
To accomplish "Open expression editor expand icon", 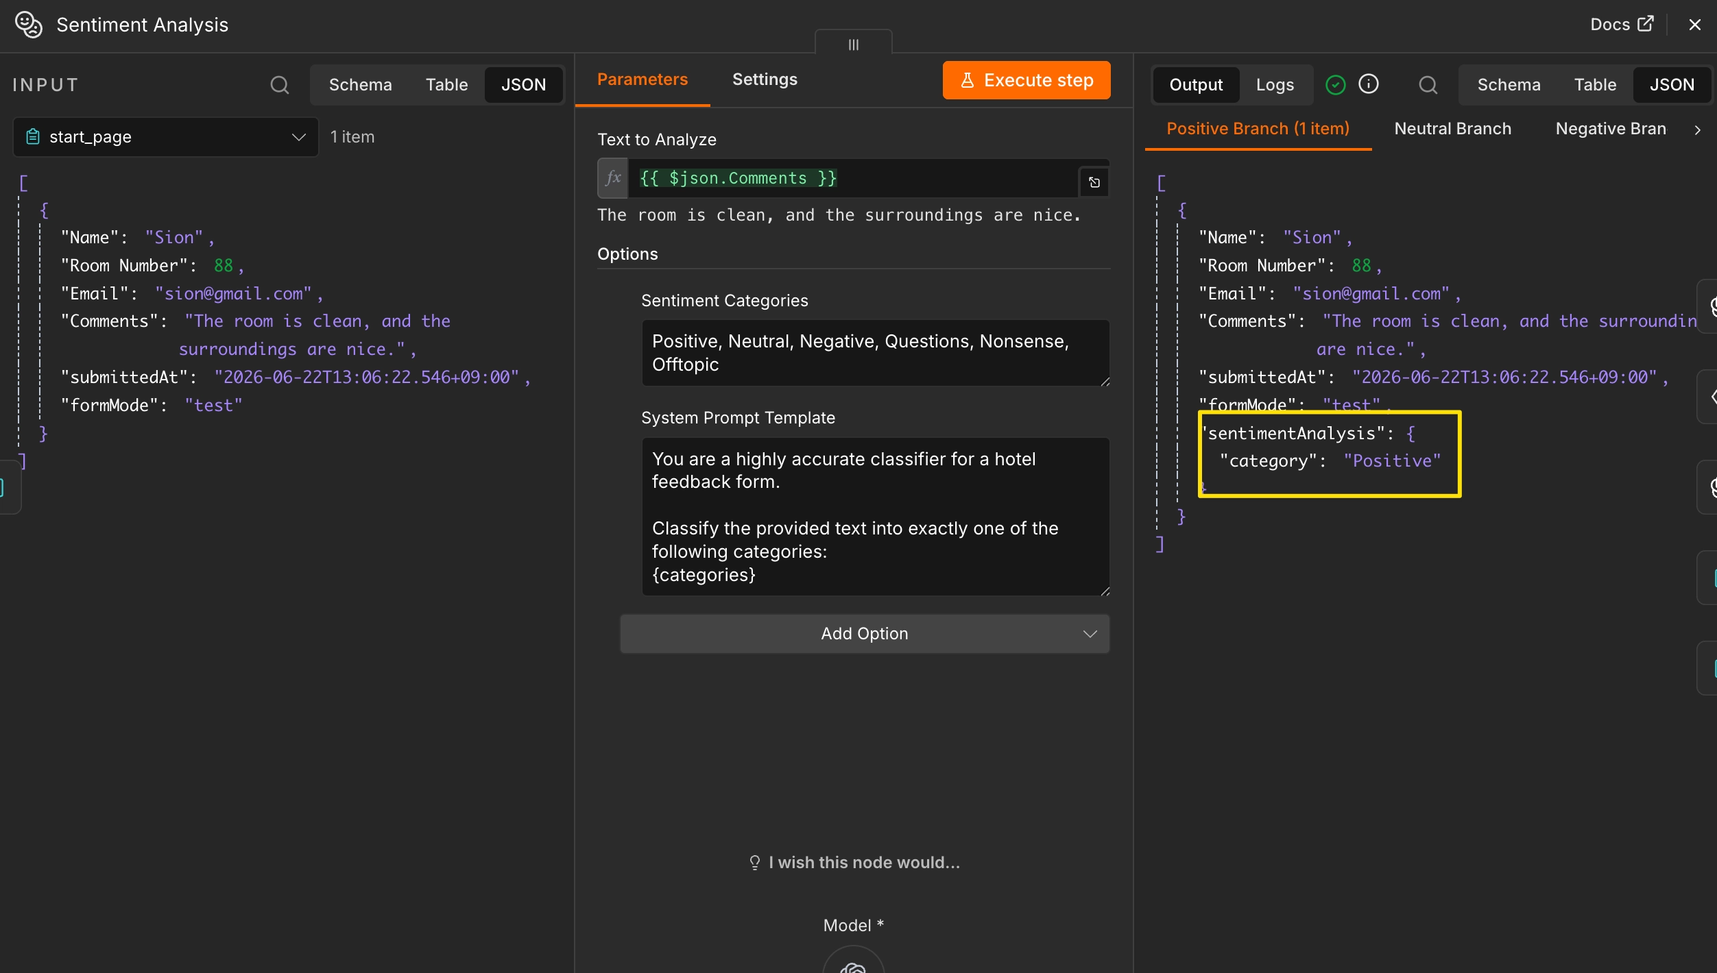I will coord(1094,182).
